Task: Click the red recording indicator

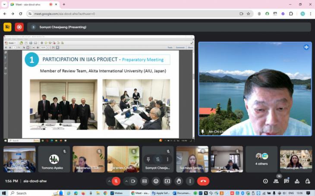Action: (19, 27)
